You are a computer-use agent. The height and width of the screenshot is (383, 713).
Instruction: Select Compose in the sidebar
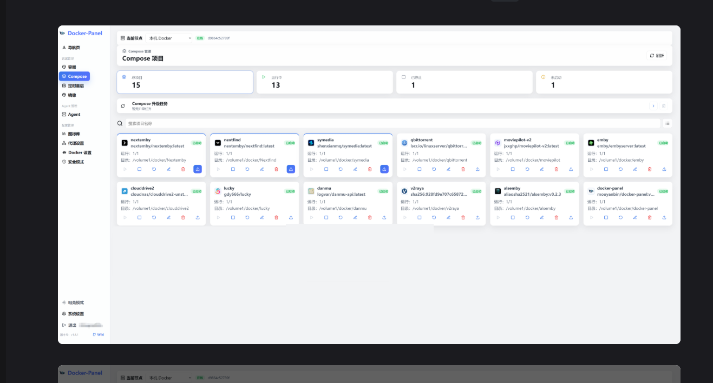point(74,76)
